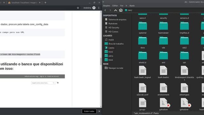This screenshot has width=204, height=115.
Task: Select the gshadow file icon
Action: click(164, 103)
